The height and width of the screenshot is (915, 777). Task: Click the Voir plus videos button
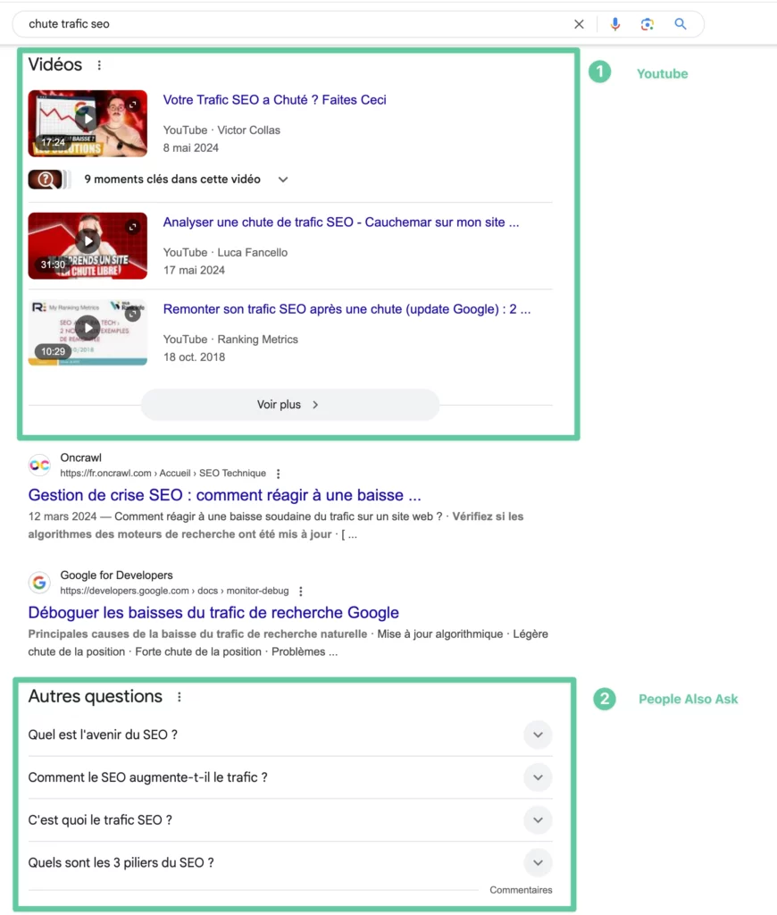pyautogui.click(x=290, y=405)
